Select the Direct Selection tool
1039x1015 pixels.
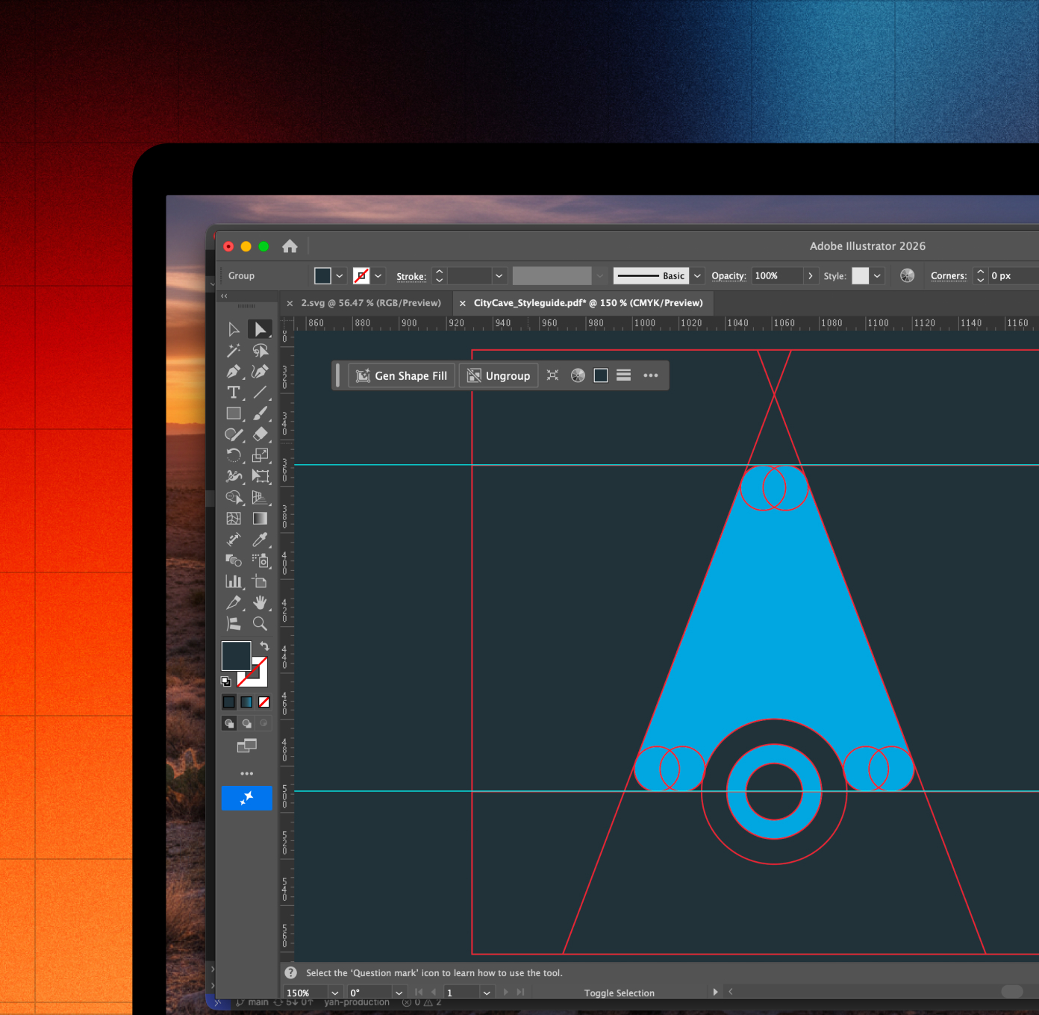260,329
